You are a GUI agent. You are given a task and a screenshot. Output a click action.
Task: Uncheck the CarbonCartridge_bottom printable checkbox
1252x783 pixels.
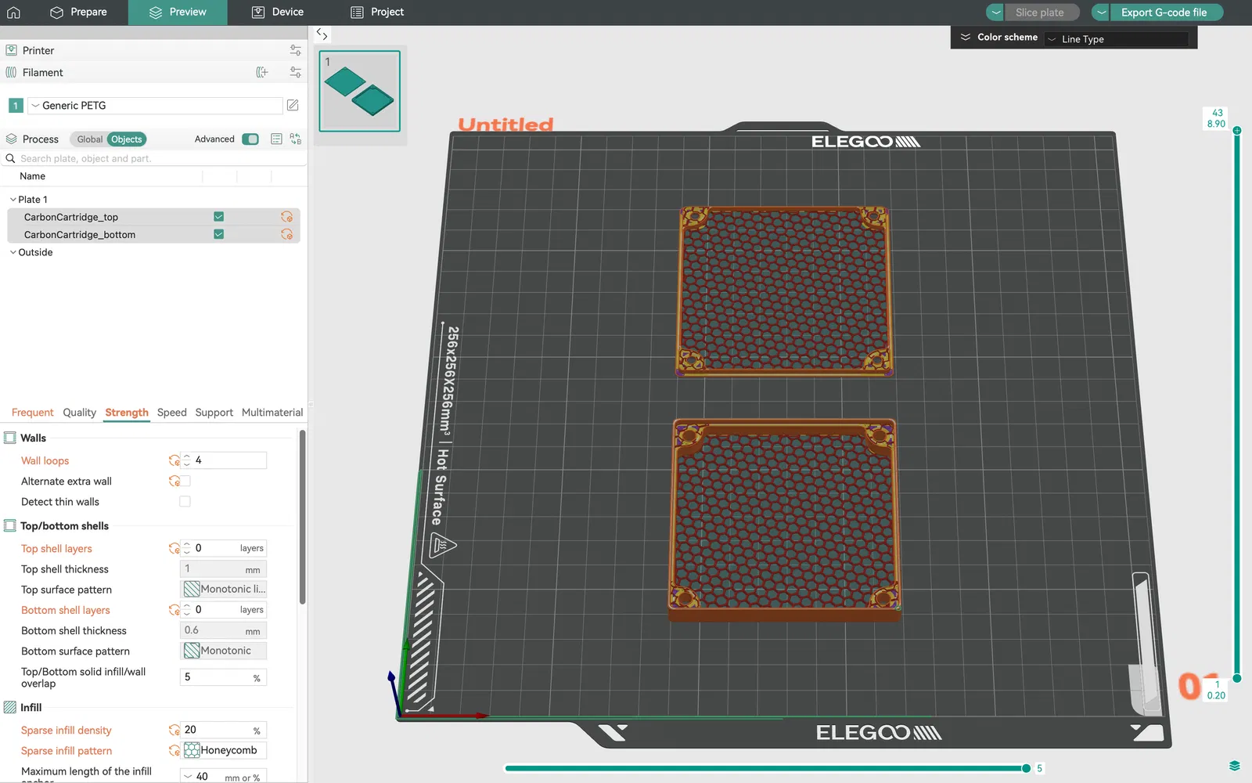219,234
